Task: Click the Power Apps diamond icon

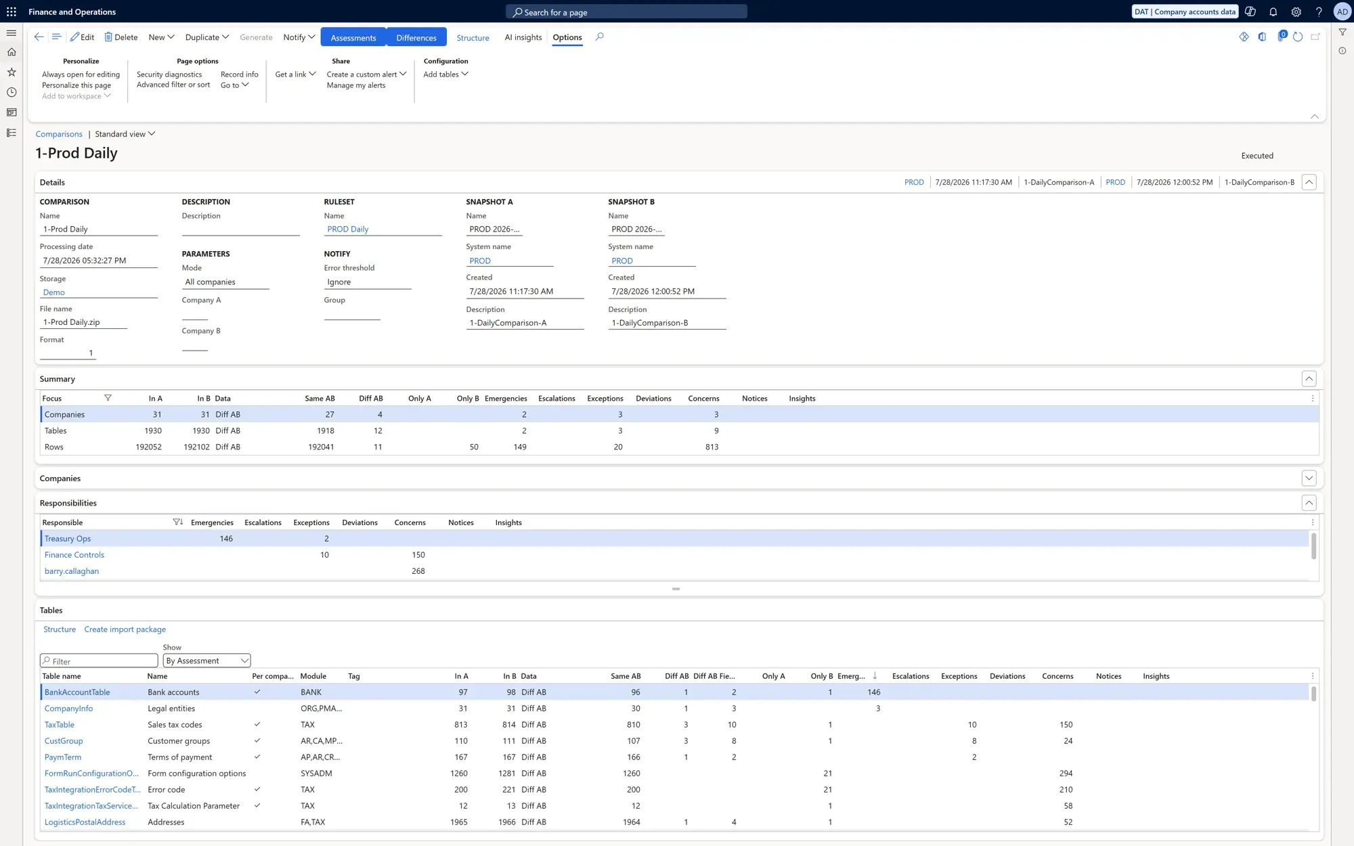Action: (1244, 37)
